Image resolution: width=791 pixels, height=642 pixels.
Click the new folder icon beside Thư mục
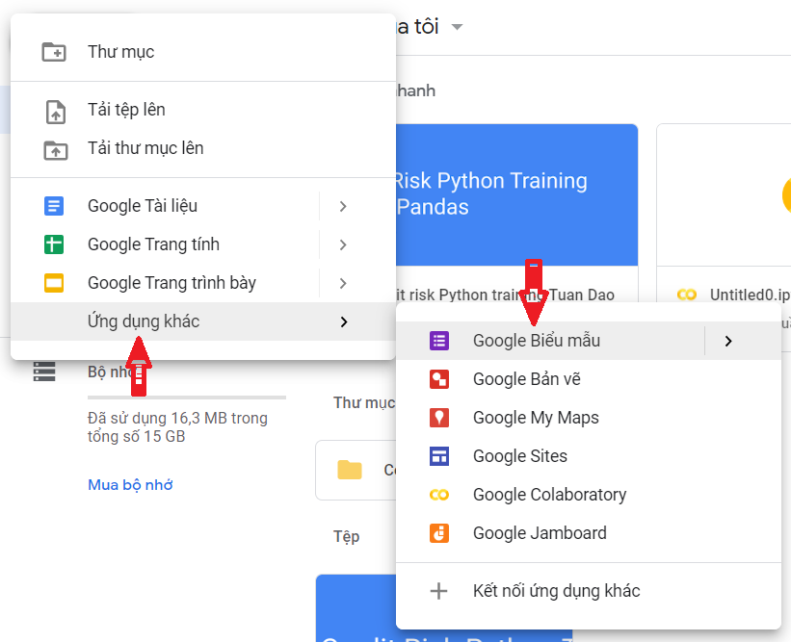pos(54,52)
